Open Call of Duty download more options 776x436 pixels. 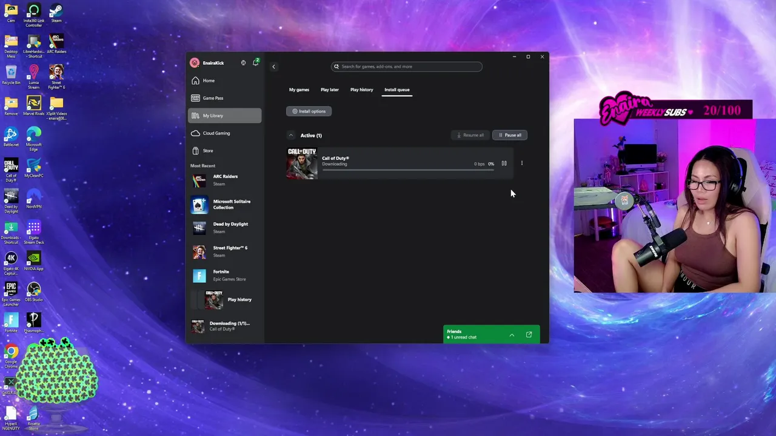pyautogui.click(x=521, y=163)
